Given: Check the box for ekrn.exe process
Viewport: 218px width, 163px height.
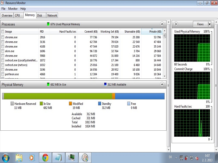Looking at the screenshot, I should (3, 51).
